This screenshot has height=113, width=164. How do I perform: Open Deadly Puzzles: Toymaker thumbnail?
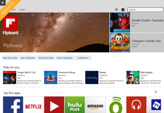[120, 23]
